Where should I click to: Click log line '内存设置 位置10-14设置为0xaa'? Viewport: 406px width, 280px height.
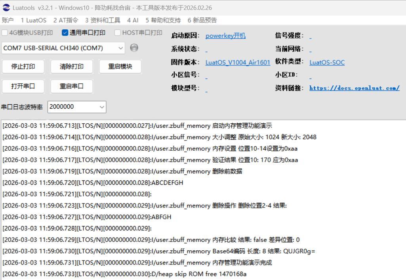(150, 149)
